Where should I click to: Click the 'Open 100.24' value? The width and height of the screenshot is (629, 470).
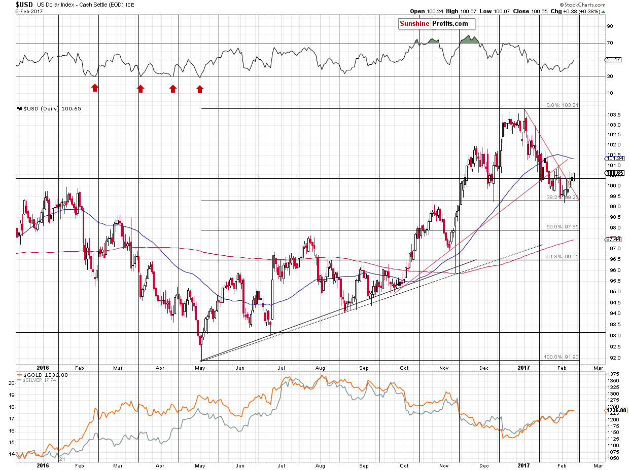(x=428, y=11)
